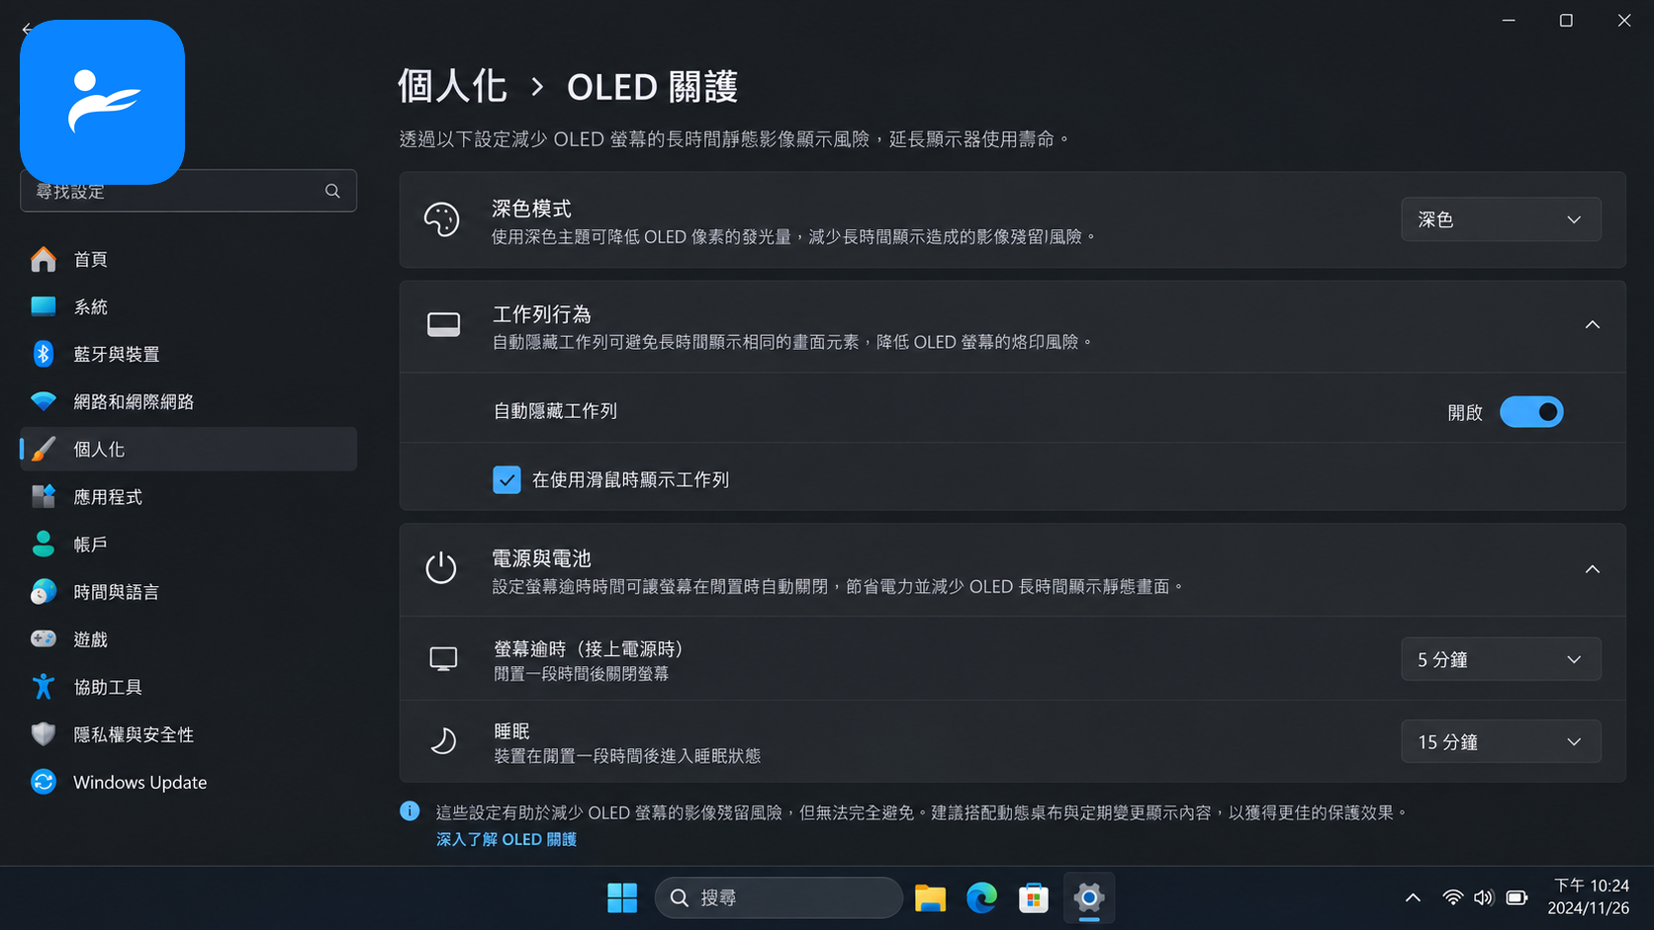Click the paintbrush icon beside 個人化

pos(44,449)
